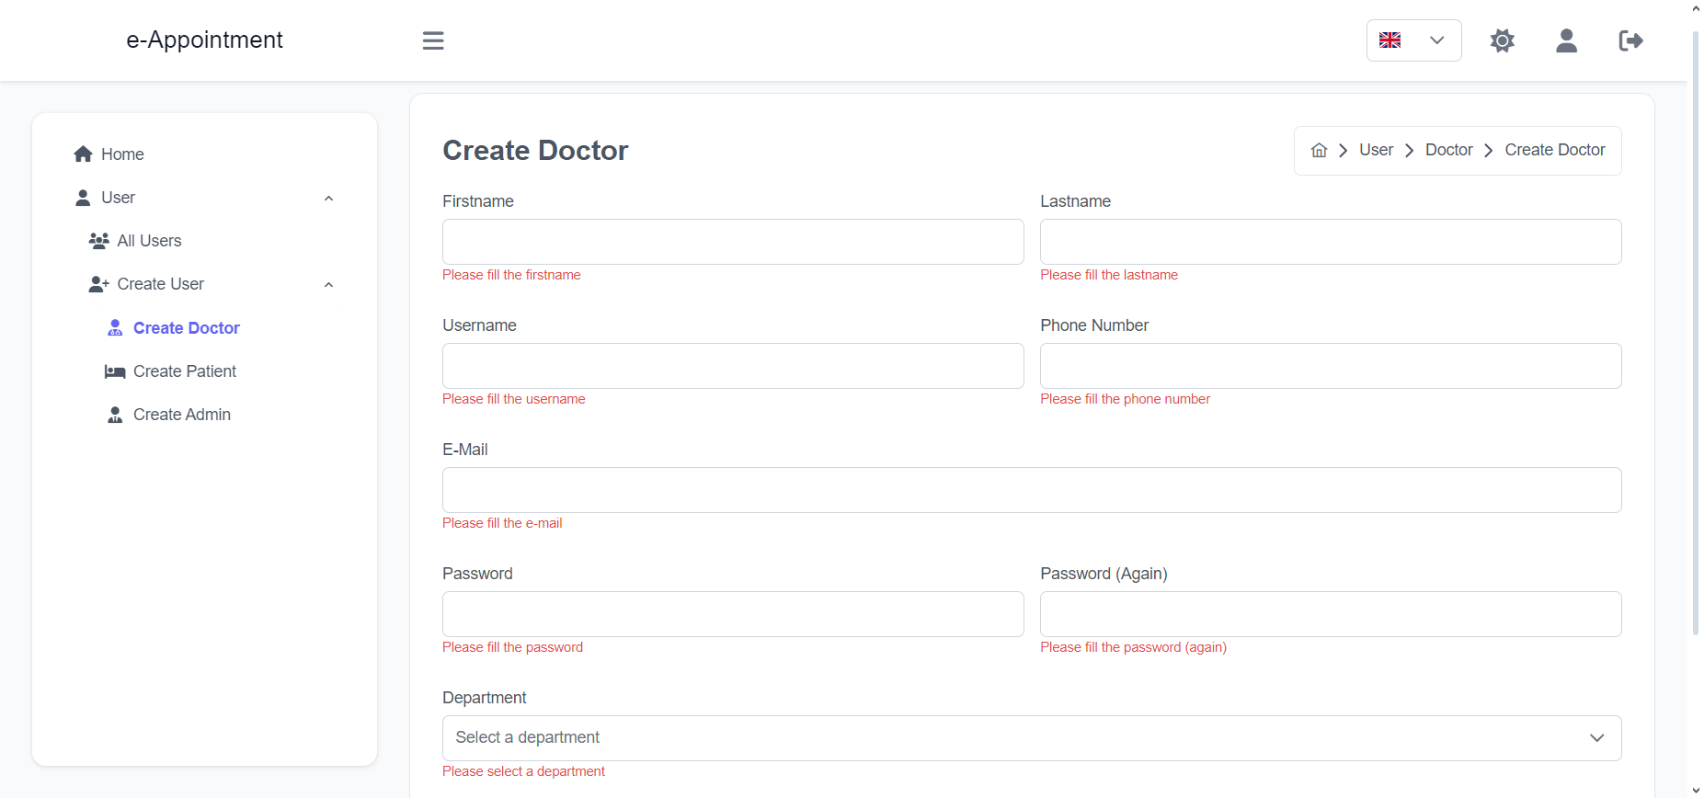This screenshot has height=798, width=1704.
Task: Focus the E-Mail input field
Action: (1032, 490)
